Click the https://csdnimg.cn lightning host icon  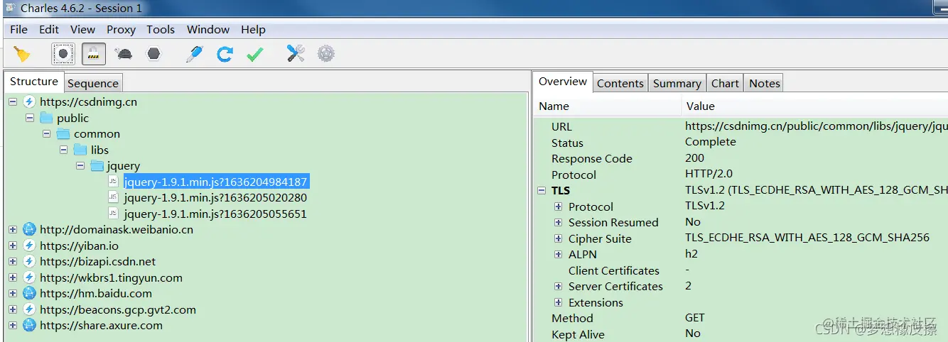coord(29,101)
